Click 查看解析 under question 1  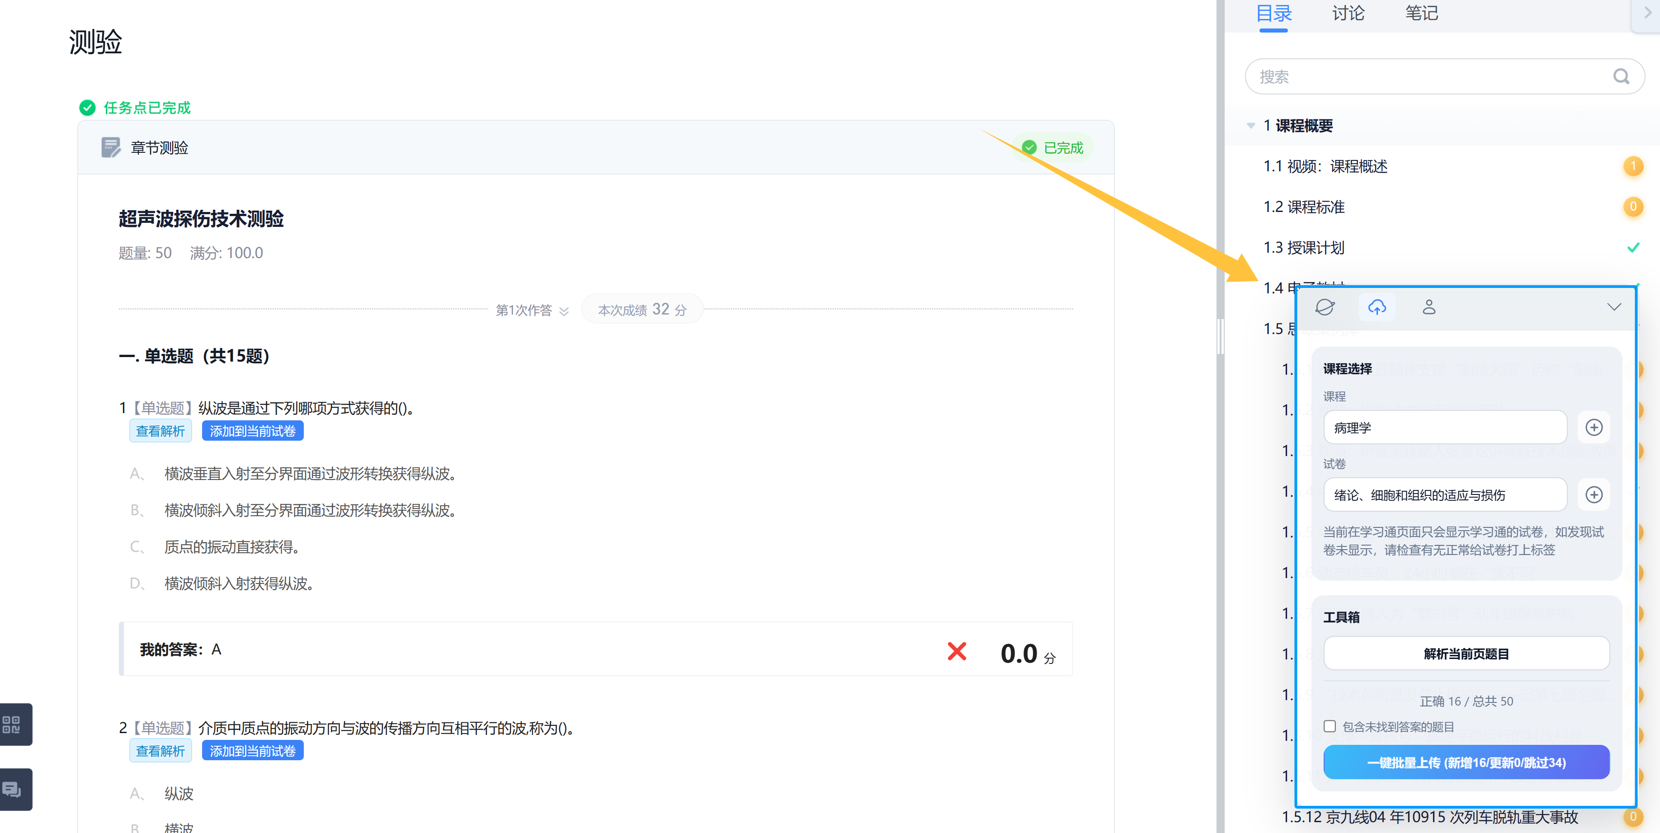coord(160,431)
